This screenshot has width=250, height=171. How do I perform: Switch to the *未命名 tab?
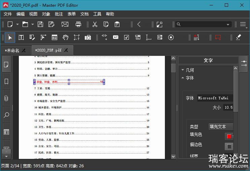click(12, 50)
